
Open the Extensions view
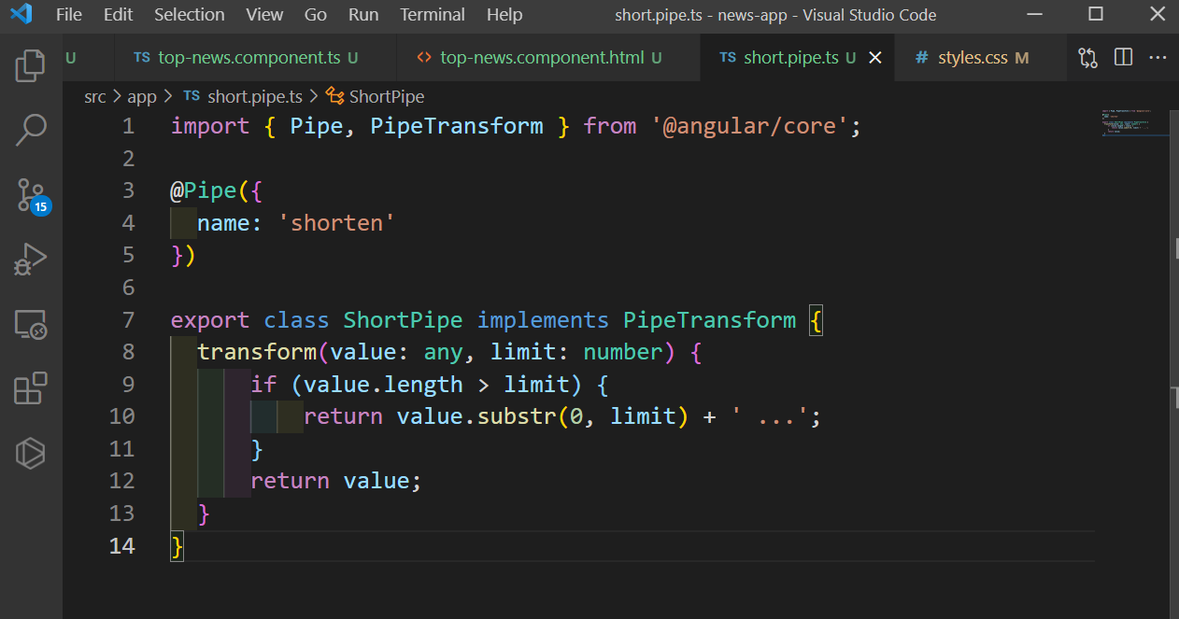(31, 388)
